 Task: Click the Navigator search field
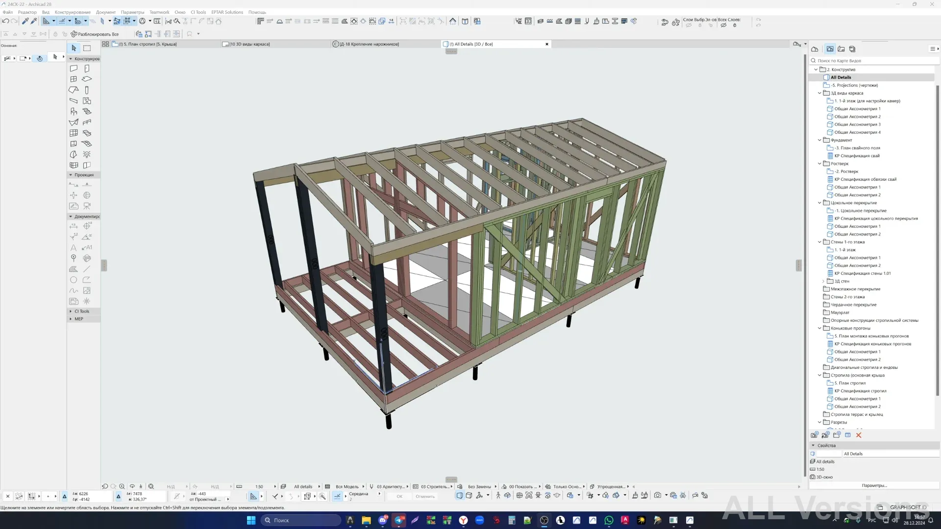[874, 61]
